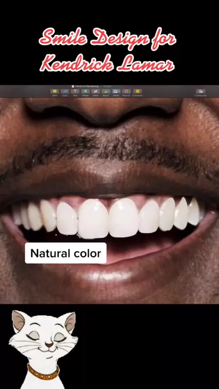Expand the Media dropdown arrow
The height and width of the screenshot is (389, 219).
pyautogui.click(x=119, y=91)
